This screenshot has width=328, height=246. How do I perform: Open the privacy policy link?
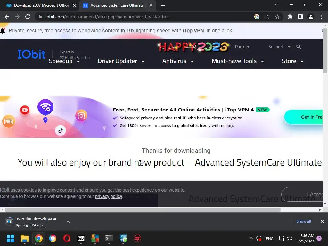click(109, 196)
